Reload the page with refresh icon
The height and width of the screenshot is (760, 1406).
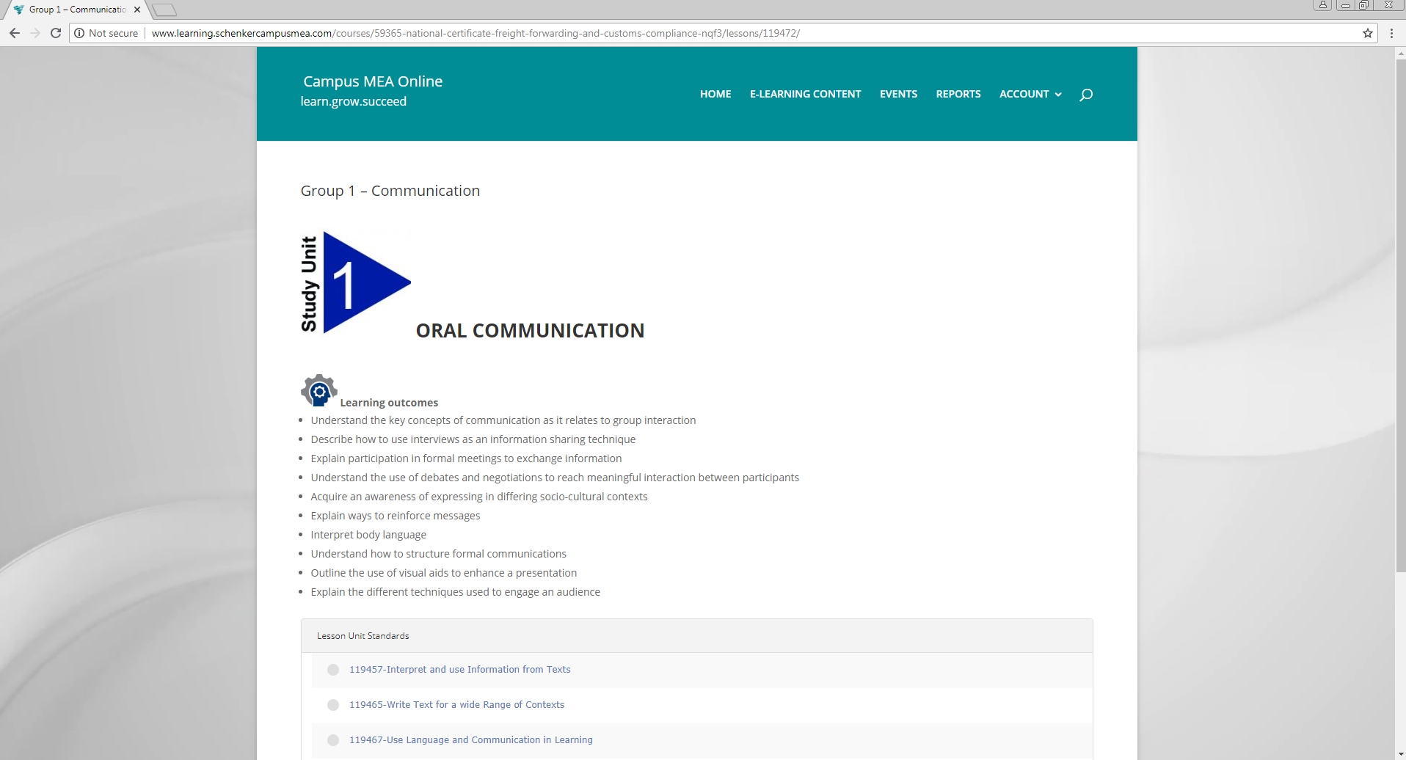point(56,33)
